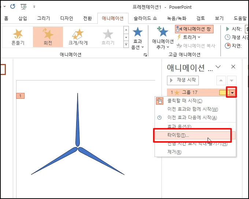
Task: Switch to the 삽입 tab
Action: 23,18
